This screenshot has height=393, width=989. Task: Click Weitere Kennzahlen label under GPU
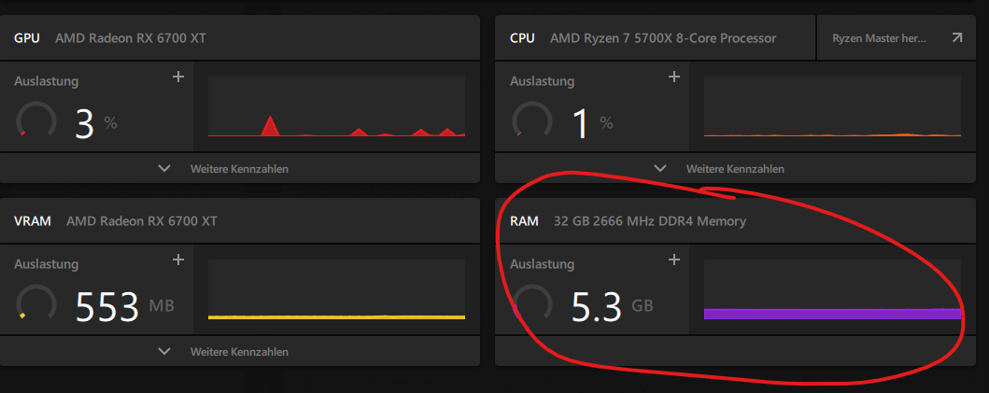tap(240, 169)
